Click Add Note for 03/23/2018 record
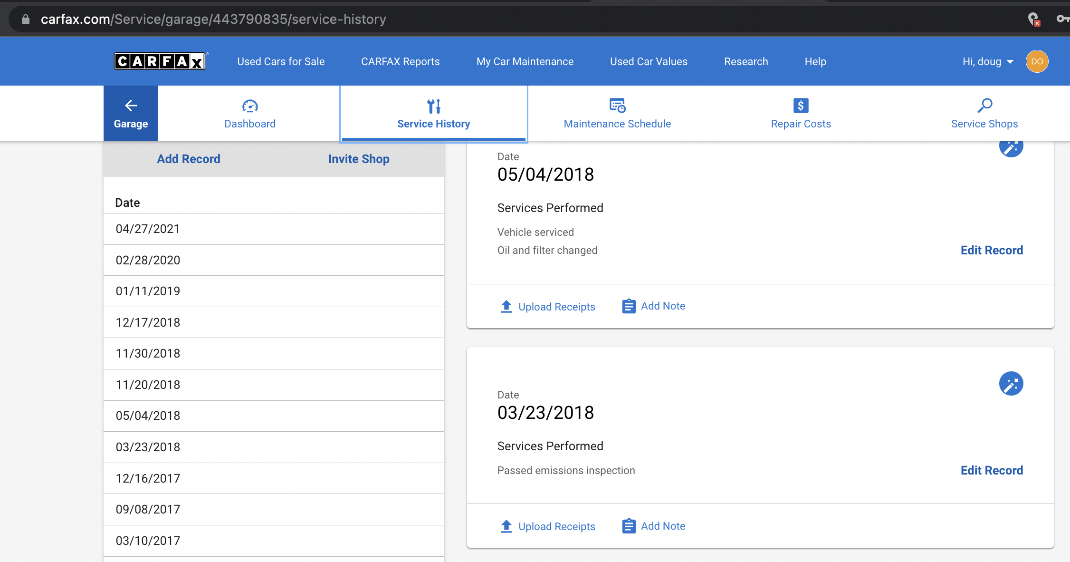The height and width of the screenshot is (562, 1070). tap(663, 526)
